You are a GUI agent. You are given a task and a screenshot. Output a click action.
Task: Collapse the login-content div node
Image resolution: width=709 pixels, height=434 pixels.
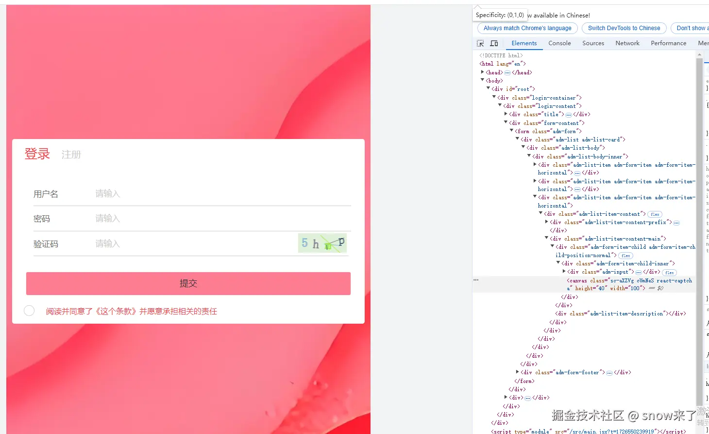500,105
